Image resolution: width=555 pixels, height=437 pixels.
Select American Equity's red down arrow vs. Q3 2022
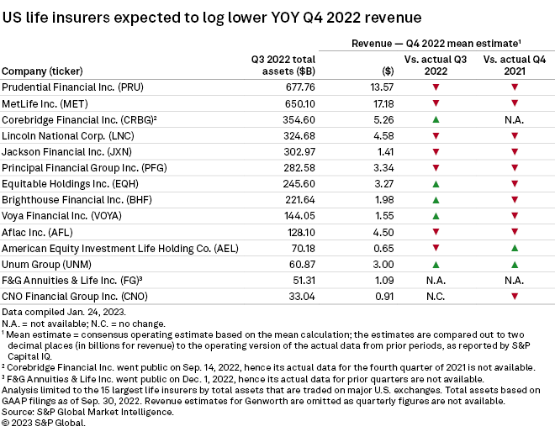pyautogui.click(x=436, y=248)
